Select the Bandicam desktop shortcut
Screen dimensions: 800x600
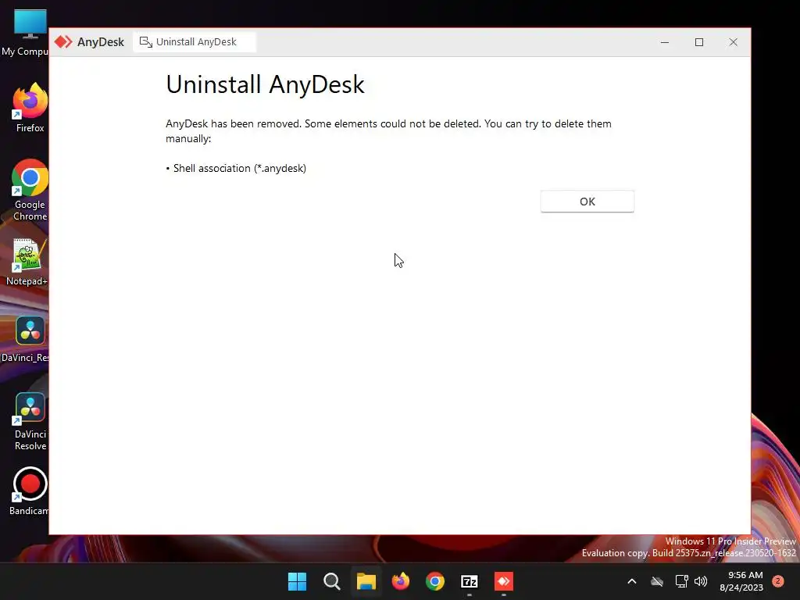[30, 491]
